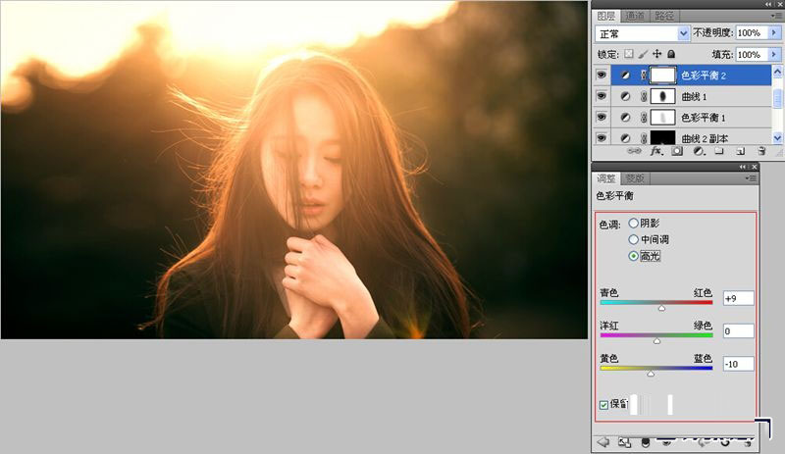Screen dimensions: 785x454
Task: Open the fx layer style menu
Action: [655, 151]
